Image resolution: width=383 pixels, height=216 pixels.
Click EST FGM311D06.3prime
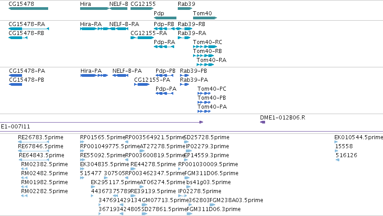point(189,214)
